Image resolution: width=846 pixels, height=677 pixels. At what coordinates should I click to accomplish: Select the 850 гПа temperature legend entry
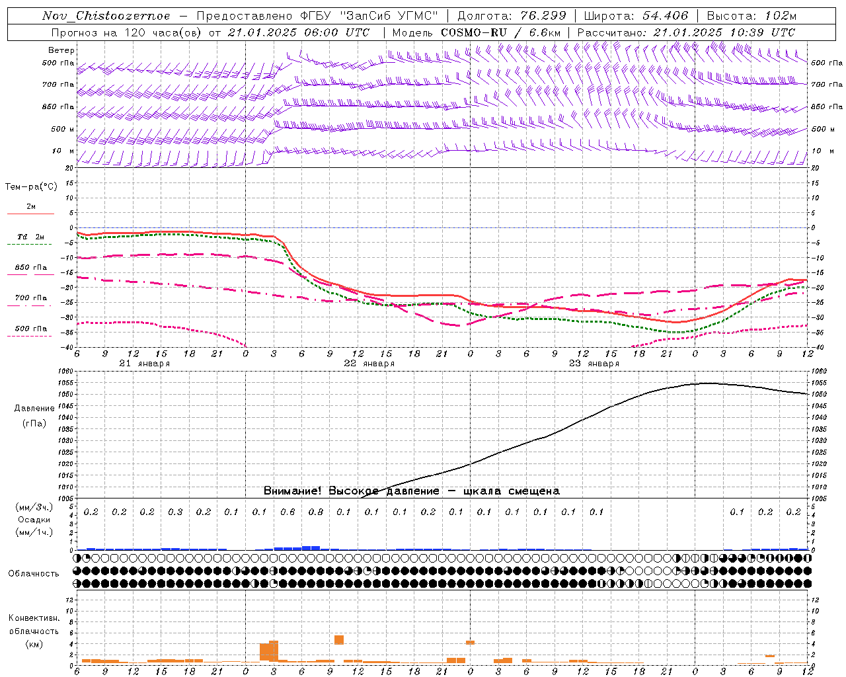point(31,268)
